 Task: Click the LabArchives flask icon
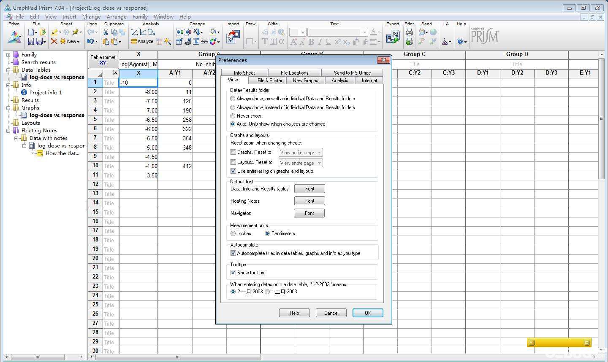(x=445, y=41)
